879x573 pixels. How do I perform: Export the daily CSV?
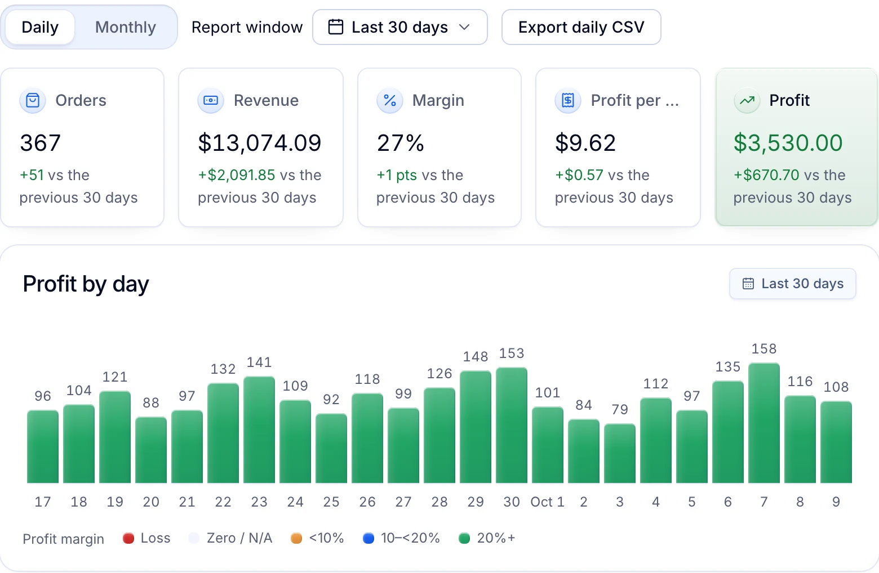point(581,27)
